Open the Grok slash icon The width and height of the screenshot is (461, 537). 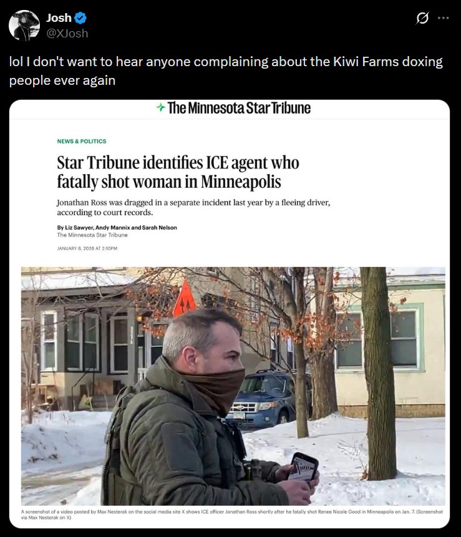click(422, 18)
